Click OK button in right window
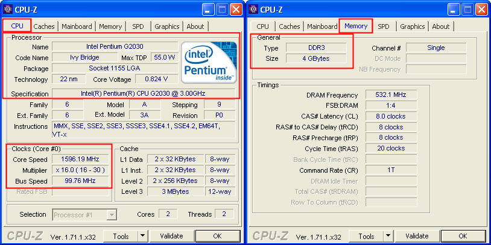This screenshot has height=245, width=491. point(463,236)
